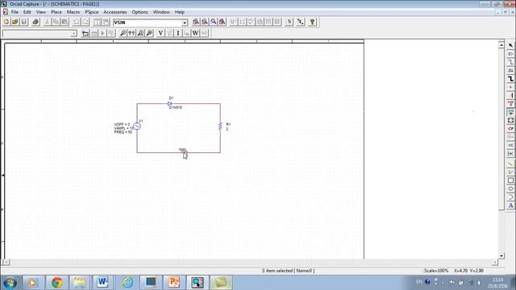This screenshot has height=290, width=516.
Task: Activate the zoom to area tool
Action: pyautogui.click(x=214, y=22)
